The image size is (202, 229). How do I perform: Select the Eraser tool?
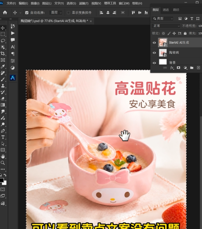pyautogui.click(x=3, y=99)
